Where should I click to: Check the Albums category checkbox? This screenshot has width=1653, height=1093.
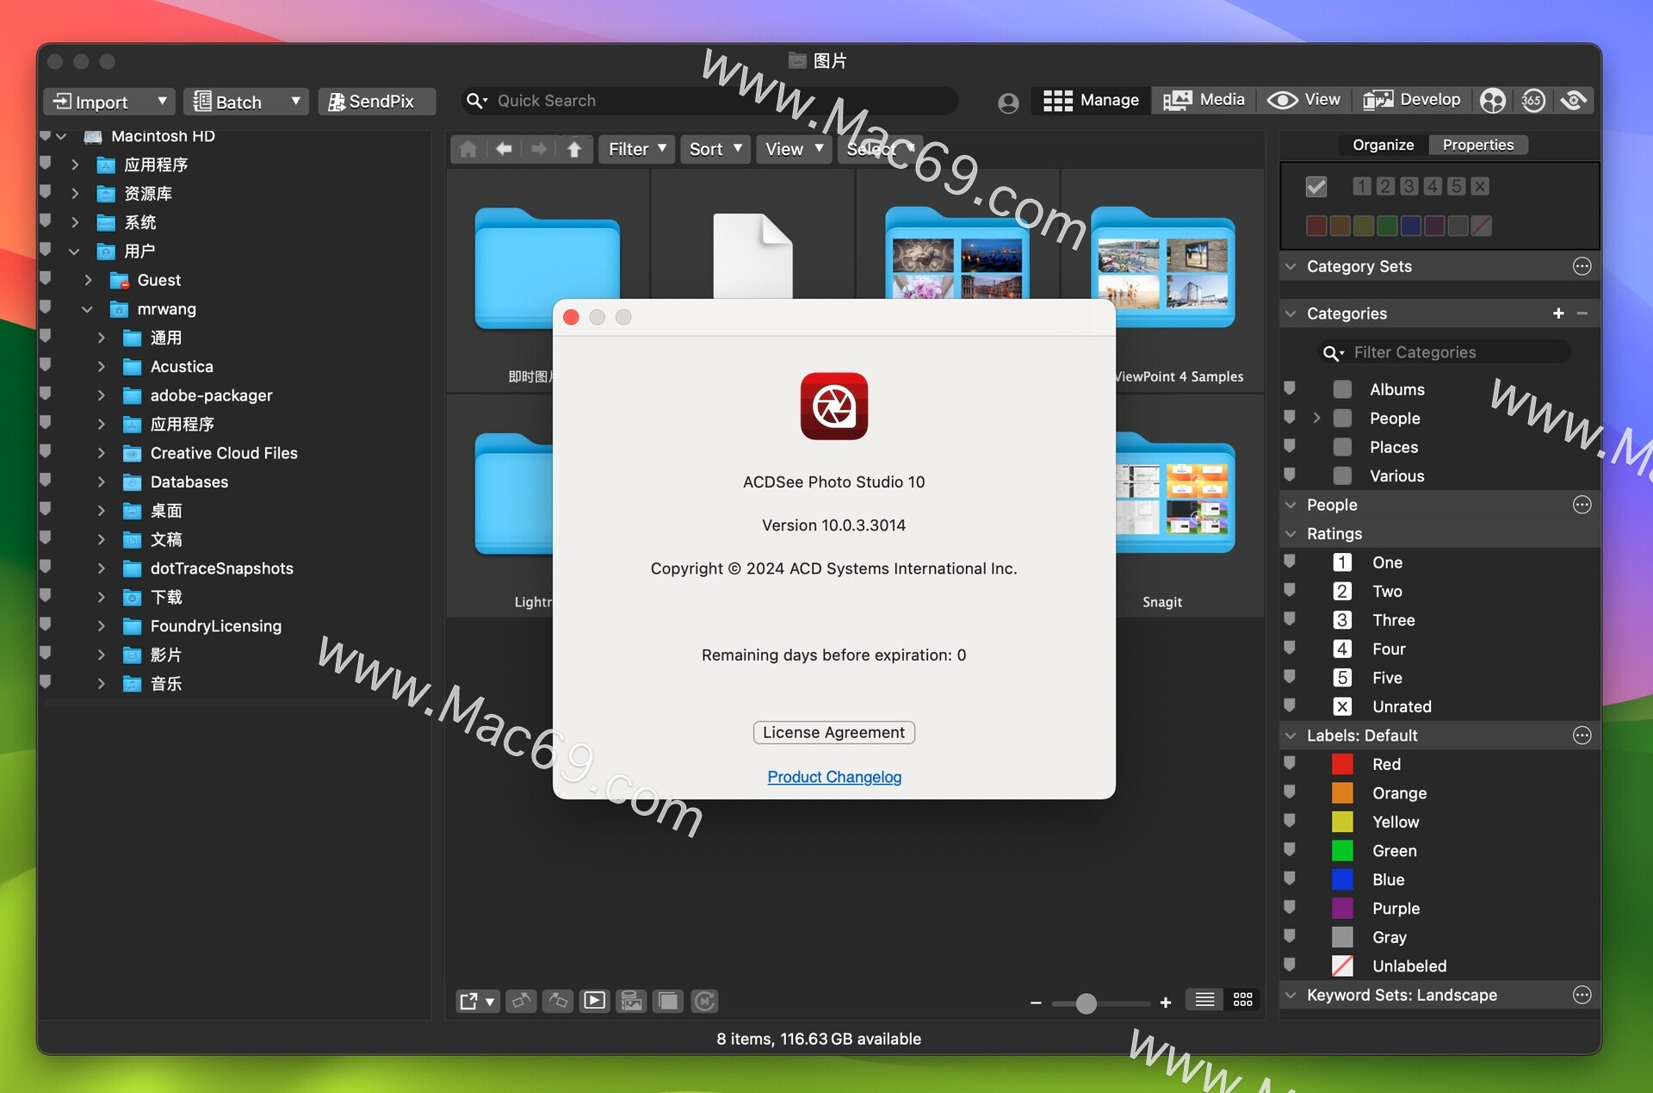[x=1342, y=389]
